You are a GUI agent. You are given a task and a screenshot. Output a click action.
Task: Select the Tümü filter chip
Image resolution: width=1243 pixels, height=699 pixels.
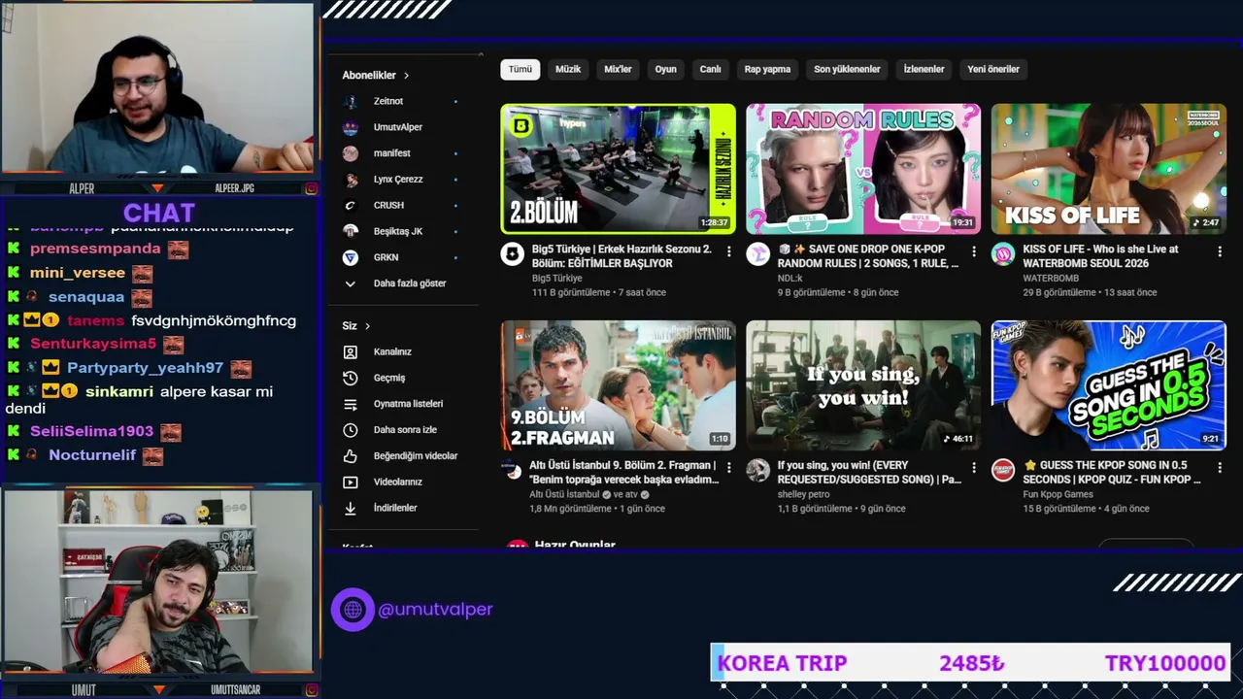point(521,69)
